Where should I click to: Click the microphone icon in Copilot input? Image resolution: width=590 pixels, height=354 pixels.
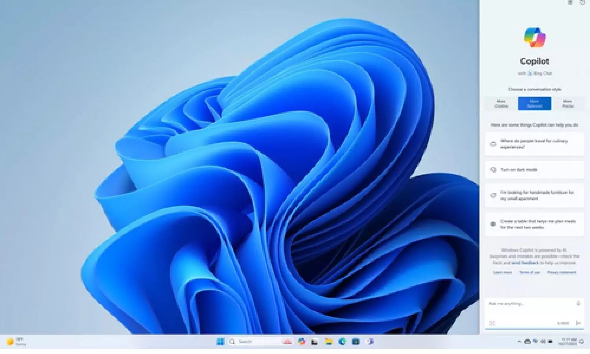[578, 303]
